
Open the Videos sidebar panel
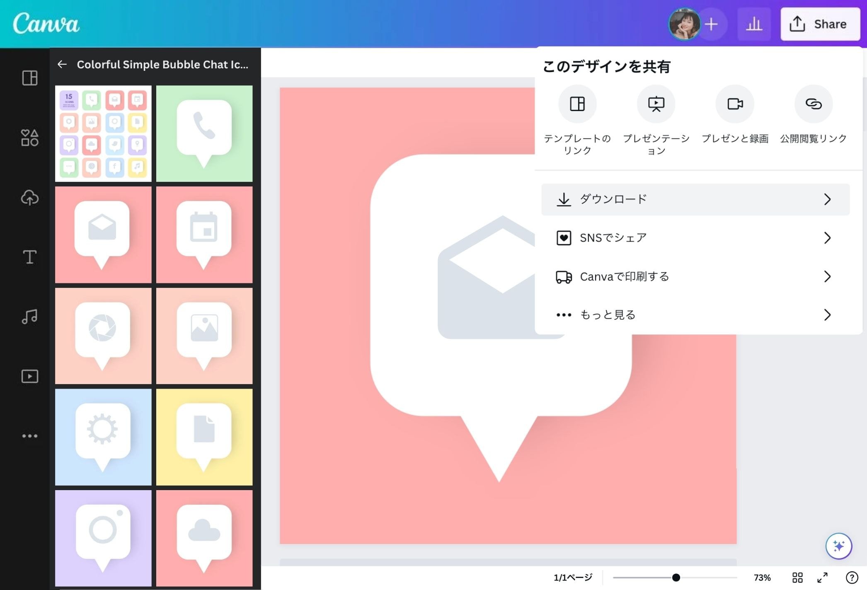pyautogui.click(x=29, y=376)
